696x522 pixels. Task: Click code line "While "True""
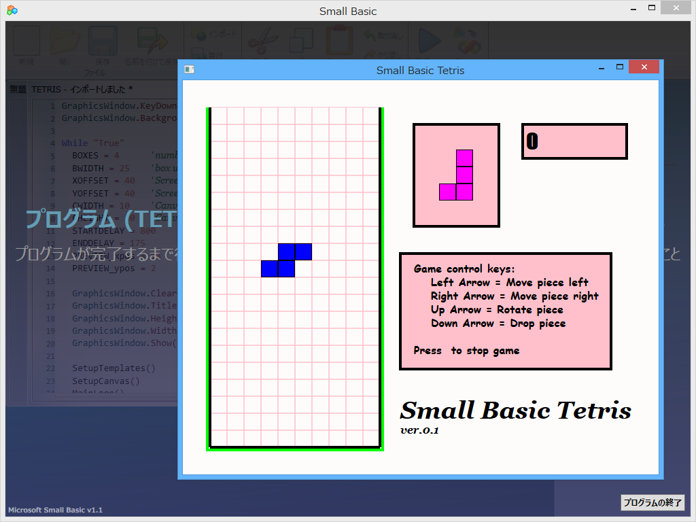point(92,143)
